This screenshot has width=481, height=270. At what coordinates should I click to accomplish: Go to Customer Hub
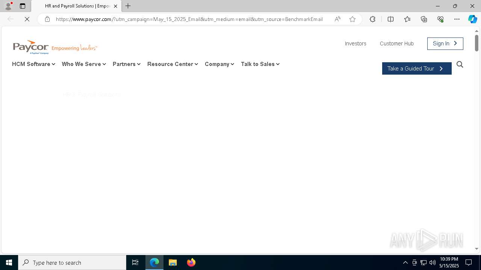coord(397,43)
